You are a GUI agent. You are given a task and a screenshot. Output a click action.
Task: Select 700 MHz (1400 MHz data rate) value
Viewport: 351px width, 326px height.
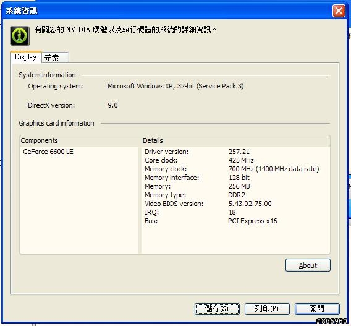tap(274, 169)
